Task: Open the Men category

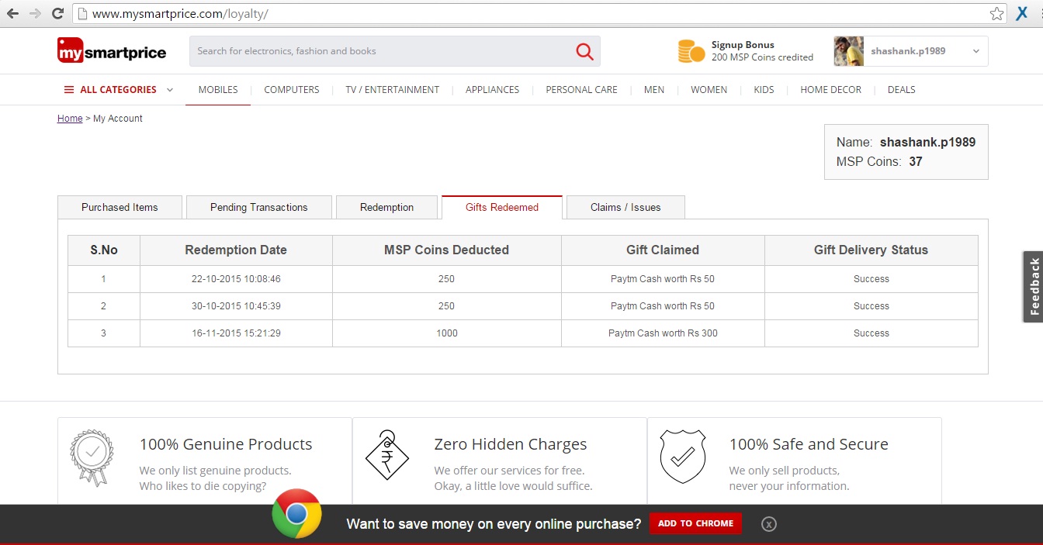Action: coord(654,90)
